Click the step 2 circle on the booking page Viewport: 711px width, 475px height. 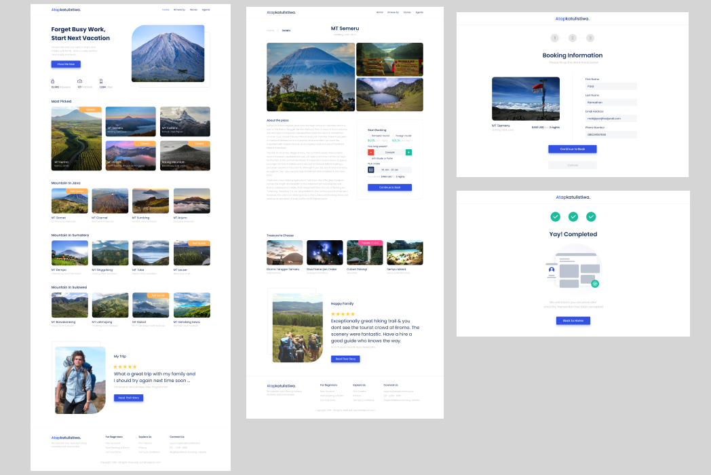573,38
